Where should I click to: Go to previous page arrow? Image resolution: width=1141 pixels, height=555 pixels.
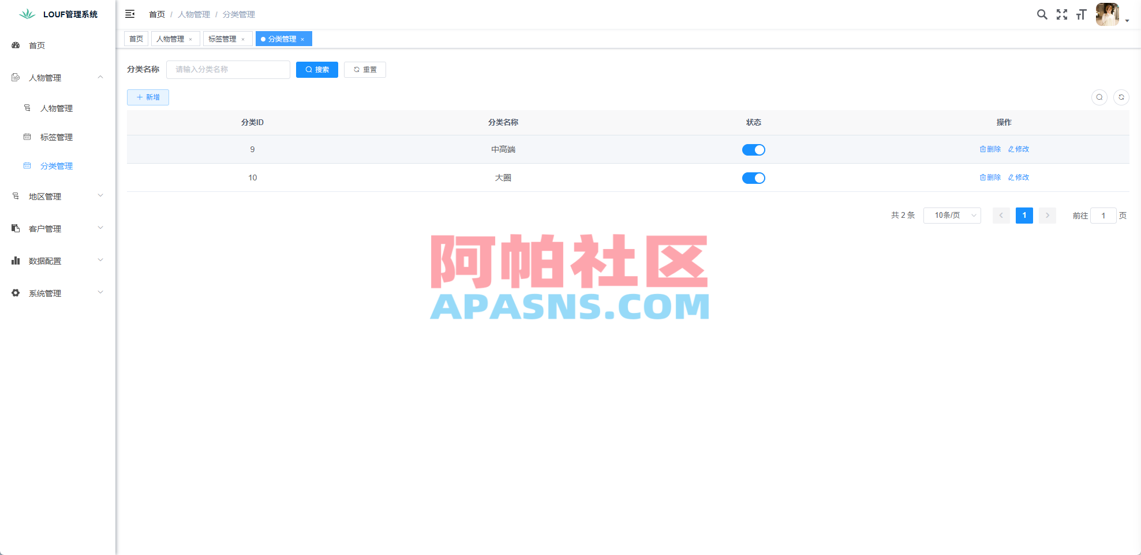pos(1001,216)
